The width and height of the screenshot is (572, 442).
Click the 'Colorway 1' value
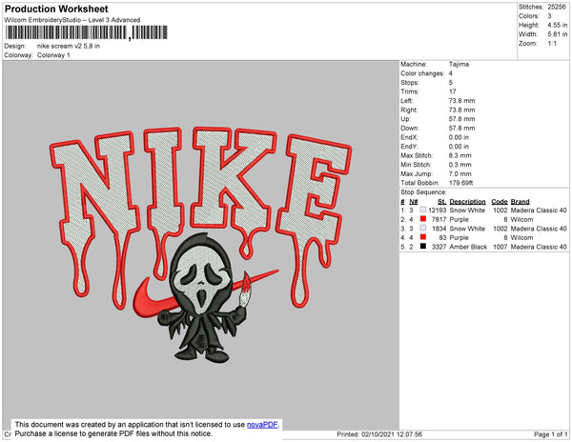[53, 55]
